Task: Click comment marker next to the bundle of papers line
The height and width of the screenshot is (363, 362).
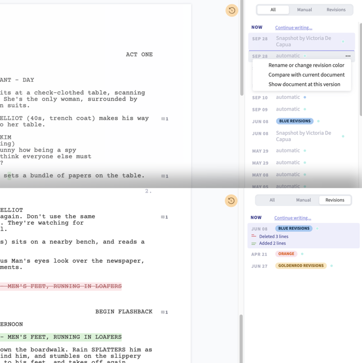Action: [x=165, y=176]
